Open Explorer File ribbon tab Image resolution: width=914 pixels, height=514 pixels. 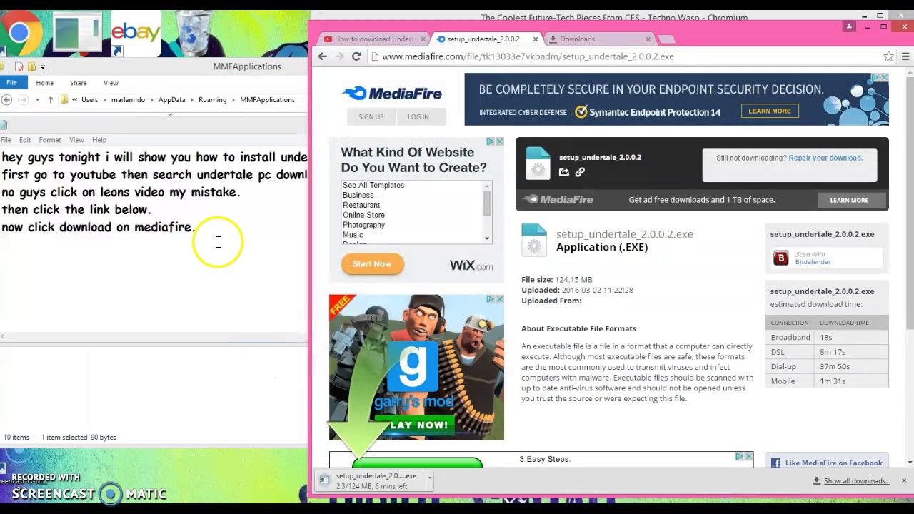click(x=11, y=83)
